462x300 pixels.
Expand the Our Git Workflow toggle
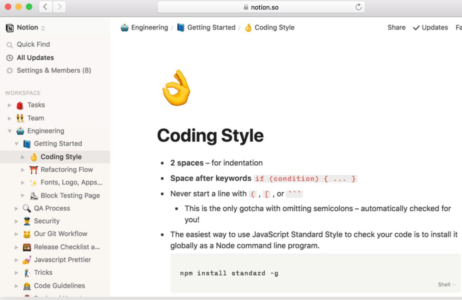(17, 234)
